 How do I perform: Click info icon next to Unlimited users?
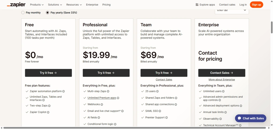223,91
